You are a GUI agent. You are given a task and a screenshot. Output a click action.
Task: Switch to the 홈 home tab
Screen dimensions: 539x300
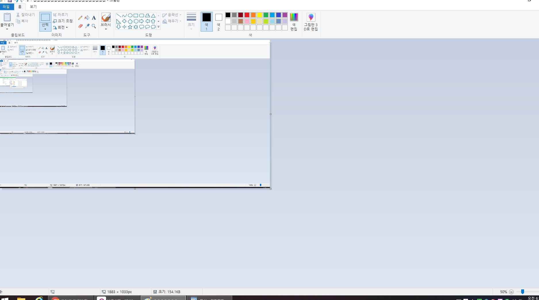click(20, 7)
